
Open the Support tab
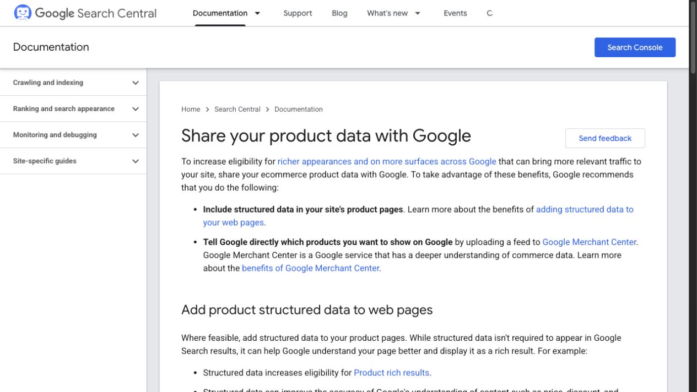[x=298, y=13]
